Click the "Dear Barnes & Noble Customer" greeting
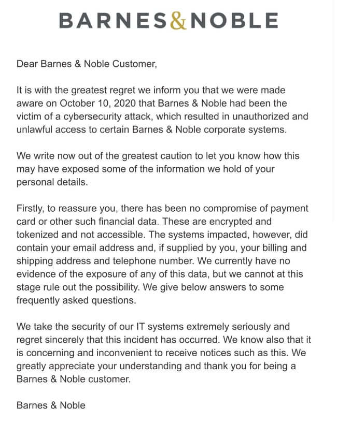Image resolution: width=337 pixels, height=422 pixels. (86, 64)
